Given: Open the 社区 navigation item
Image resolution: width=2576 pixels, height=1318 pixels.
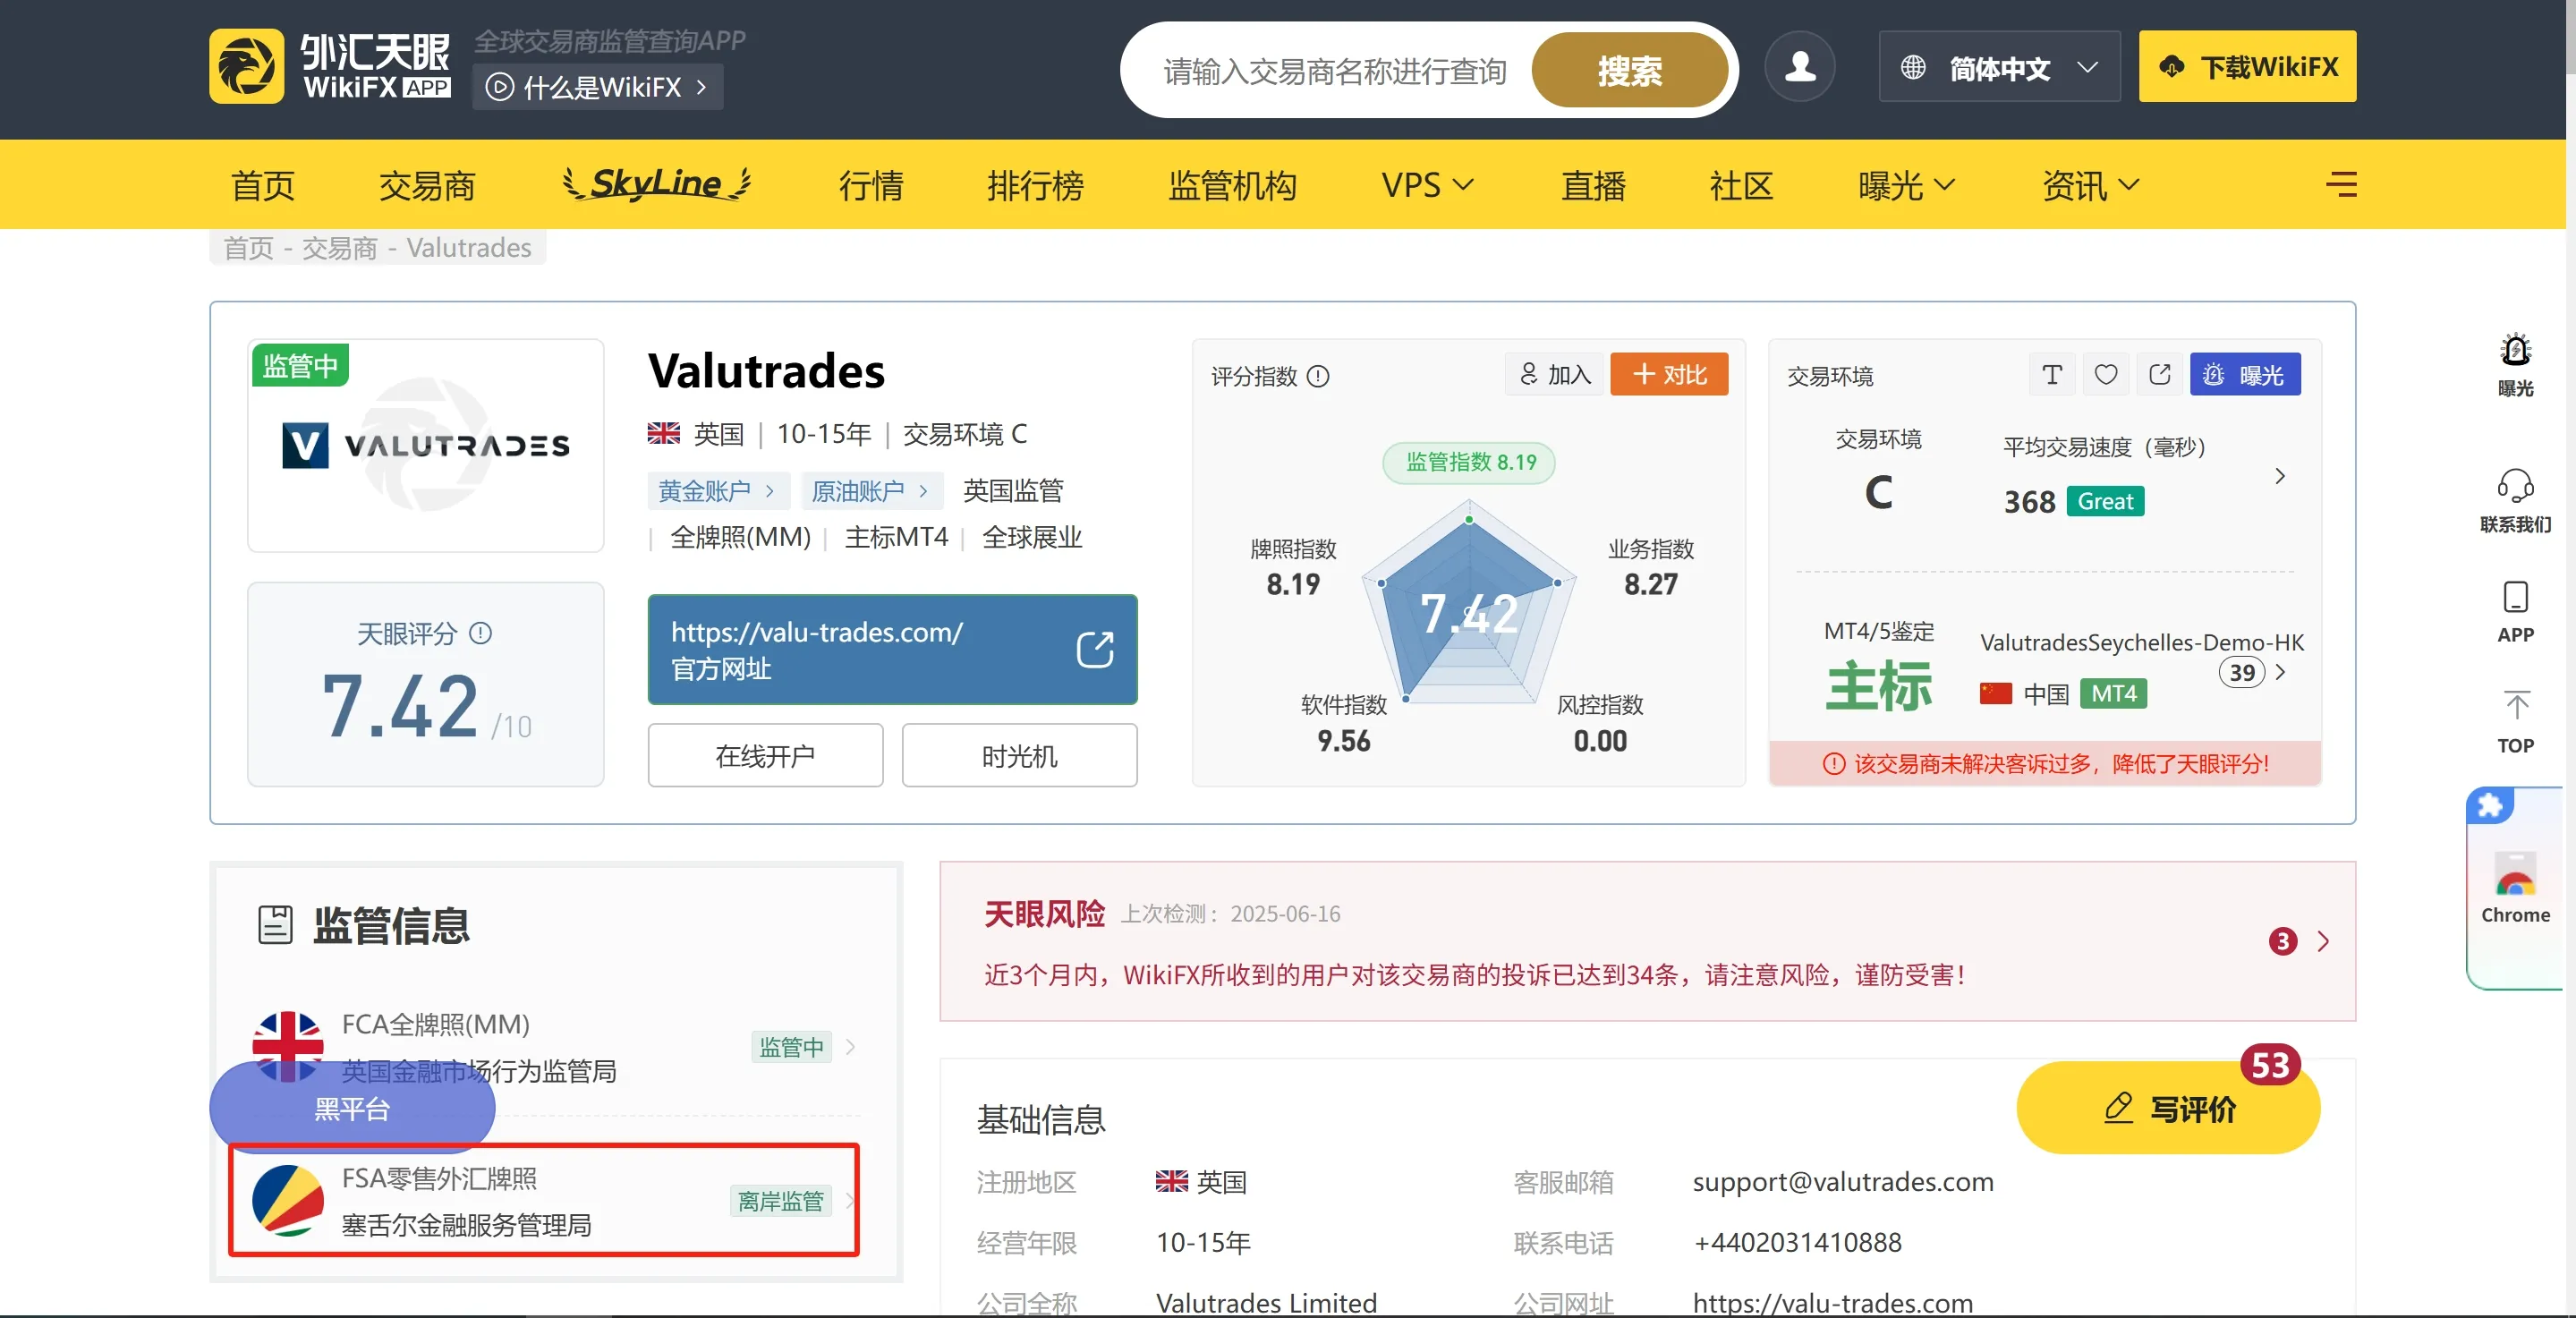Looking at the screenshot, I should coord(1742,185).
